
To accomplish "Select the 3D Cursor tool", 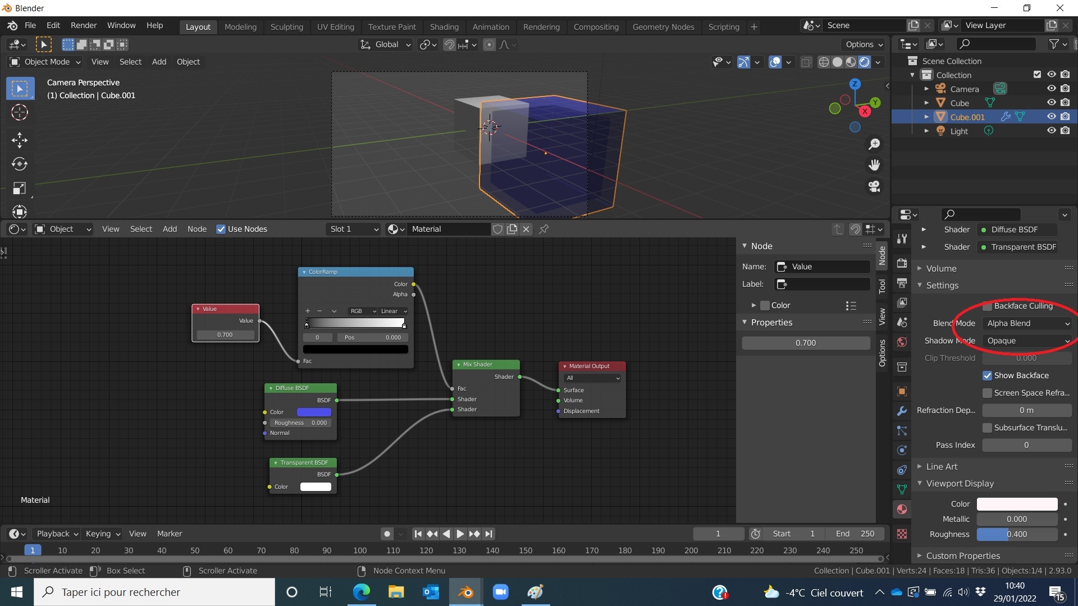I will coord(20,113).
